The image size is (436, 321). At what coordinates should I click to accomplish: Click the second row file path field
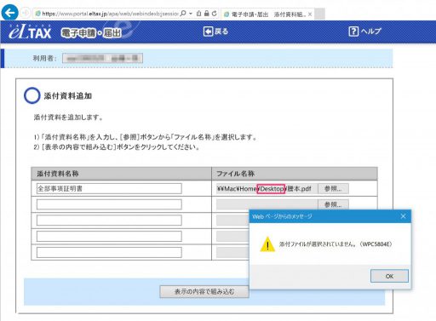tap(267, 204)
